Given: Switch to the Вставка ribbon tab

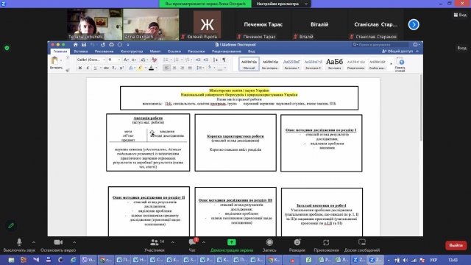Looking at the screenshot, I should point(81,52).
